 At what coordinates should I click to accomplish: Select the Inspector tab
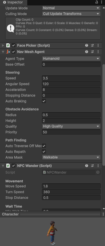pos(13,2)
